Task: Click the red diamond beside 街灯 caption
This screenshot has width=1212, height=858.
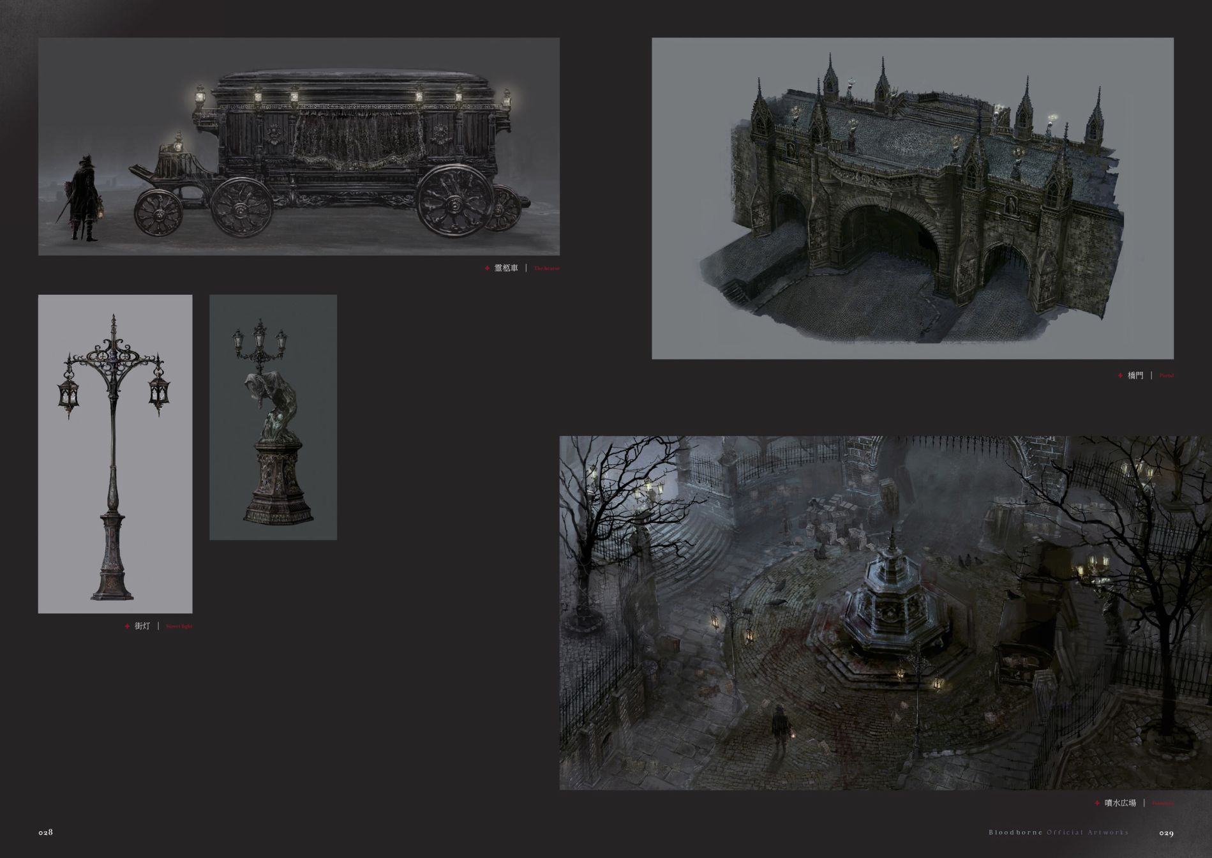Action: pos(128,626)
